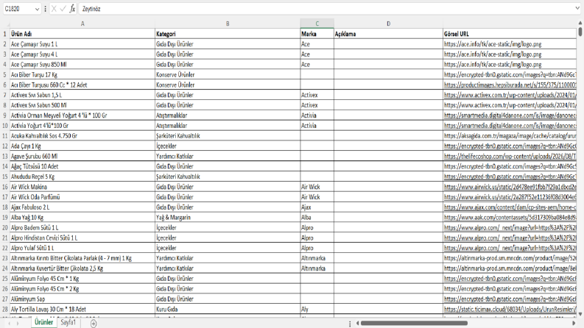Select column C header
584x328 pixels.
[x=317, y=24]
